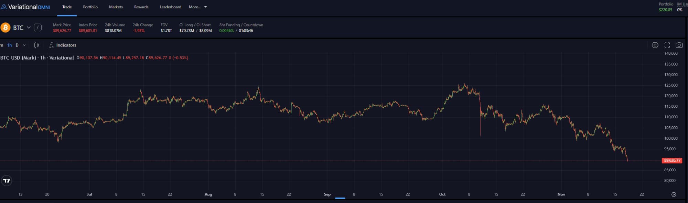The height and width of the screenshot is (203, 688).
Task: Switch chart to the D timeframe
Action: click(17, 45)
